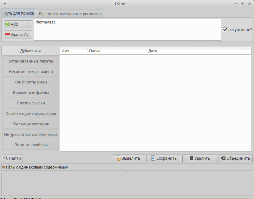The height and width of the screenshot is (199, 254).
Task: Click the red minus УдалтьИз icon
Action: tap(7, 34)
